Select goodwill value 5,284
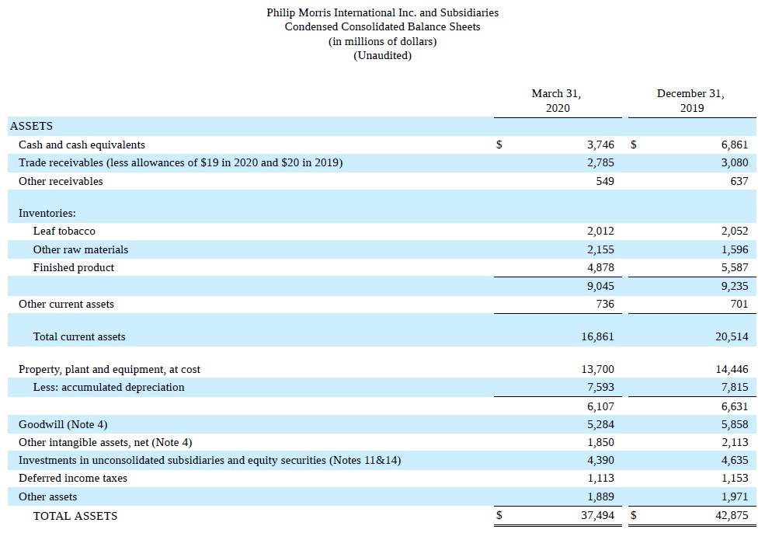Screen dimensions: 765x533 click(600, 425)
